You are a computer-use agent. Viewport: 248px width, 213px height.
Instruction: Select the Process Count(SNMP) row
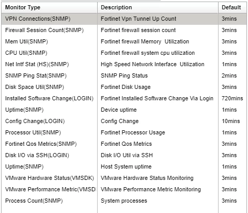[x=124, y=201]
